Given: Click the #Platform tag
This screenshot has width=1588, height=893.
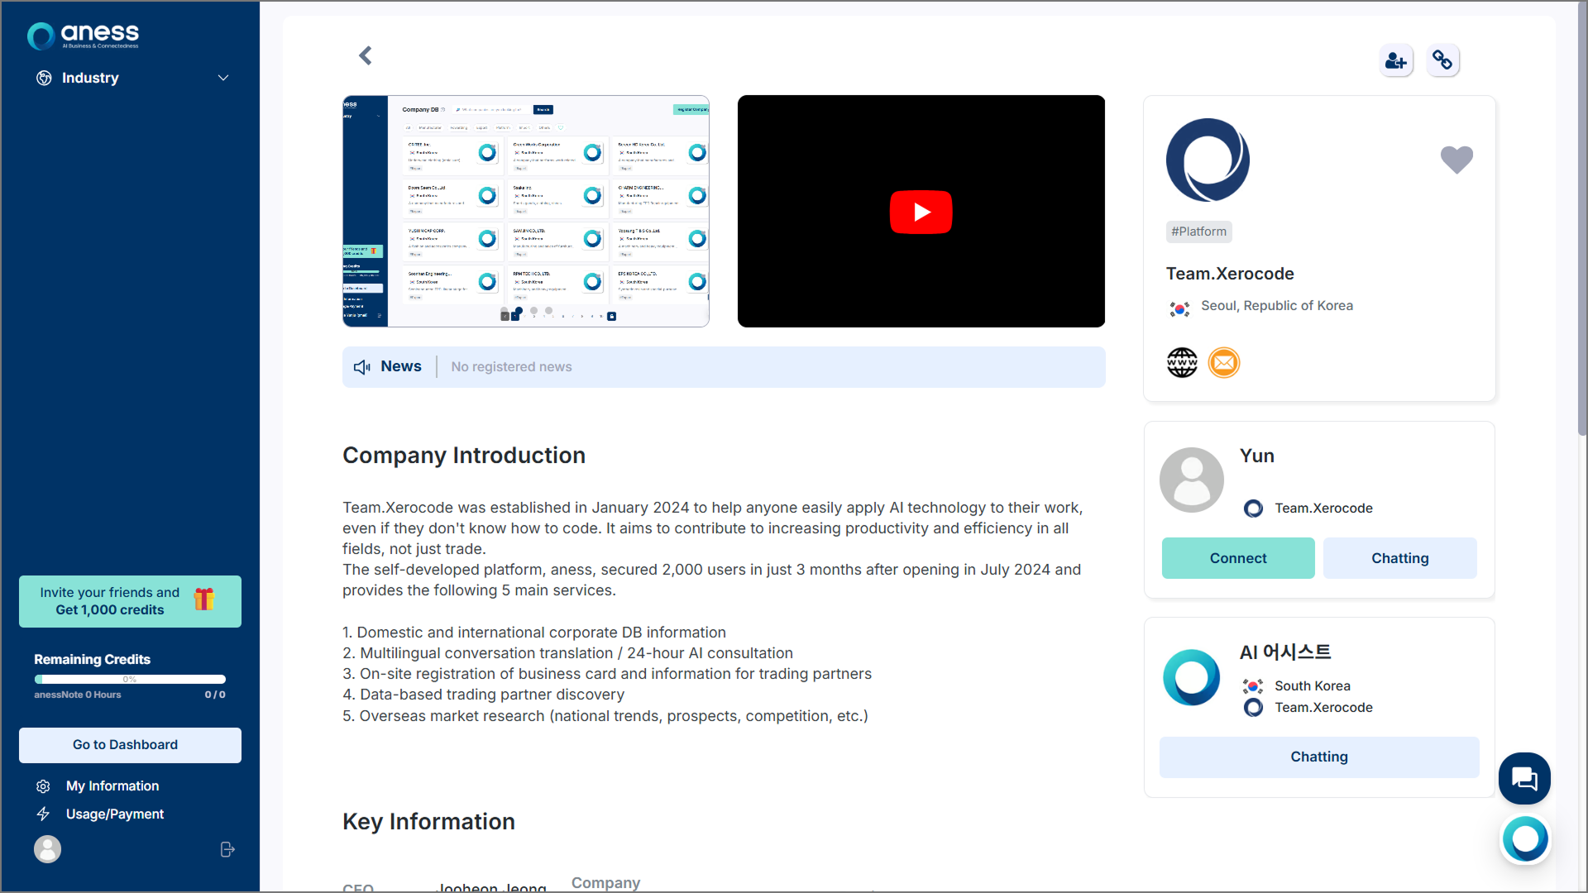Looking at the screenshot, I should coord(1198,232).
